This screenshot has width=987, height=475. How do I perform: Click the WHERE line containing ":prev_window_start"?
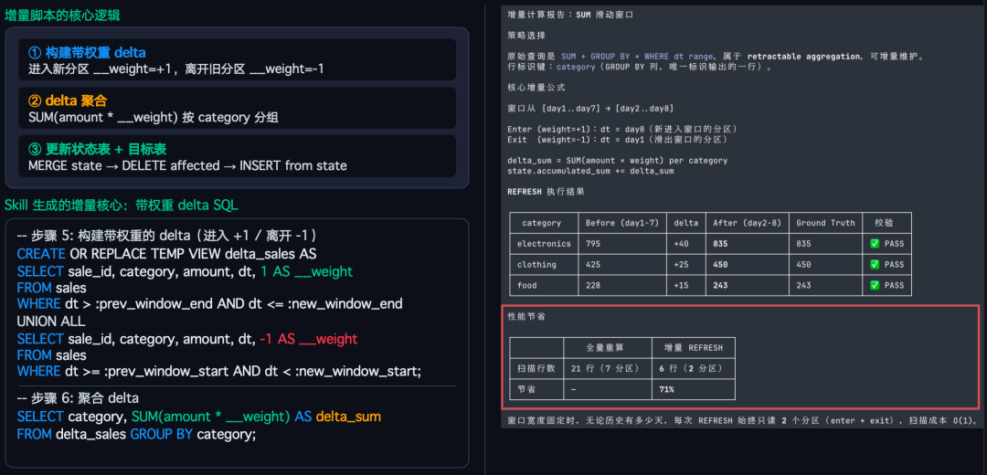pos(219,373)
